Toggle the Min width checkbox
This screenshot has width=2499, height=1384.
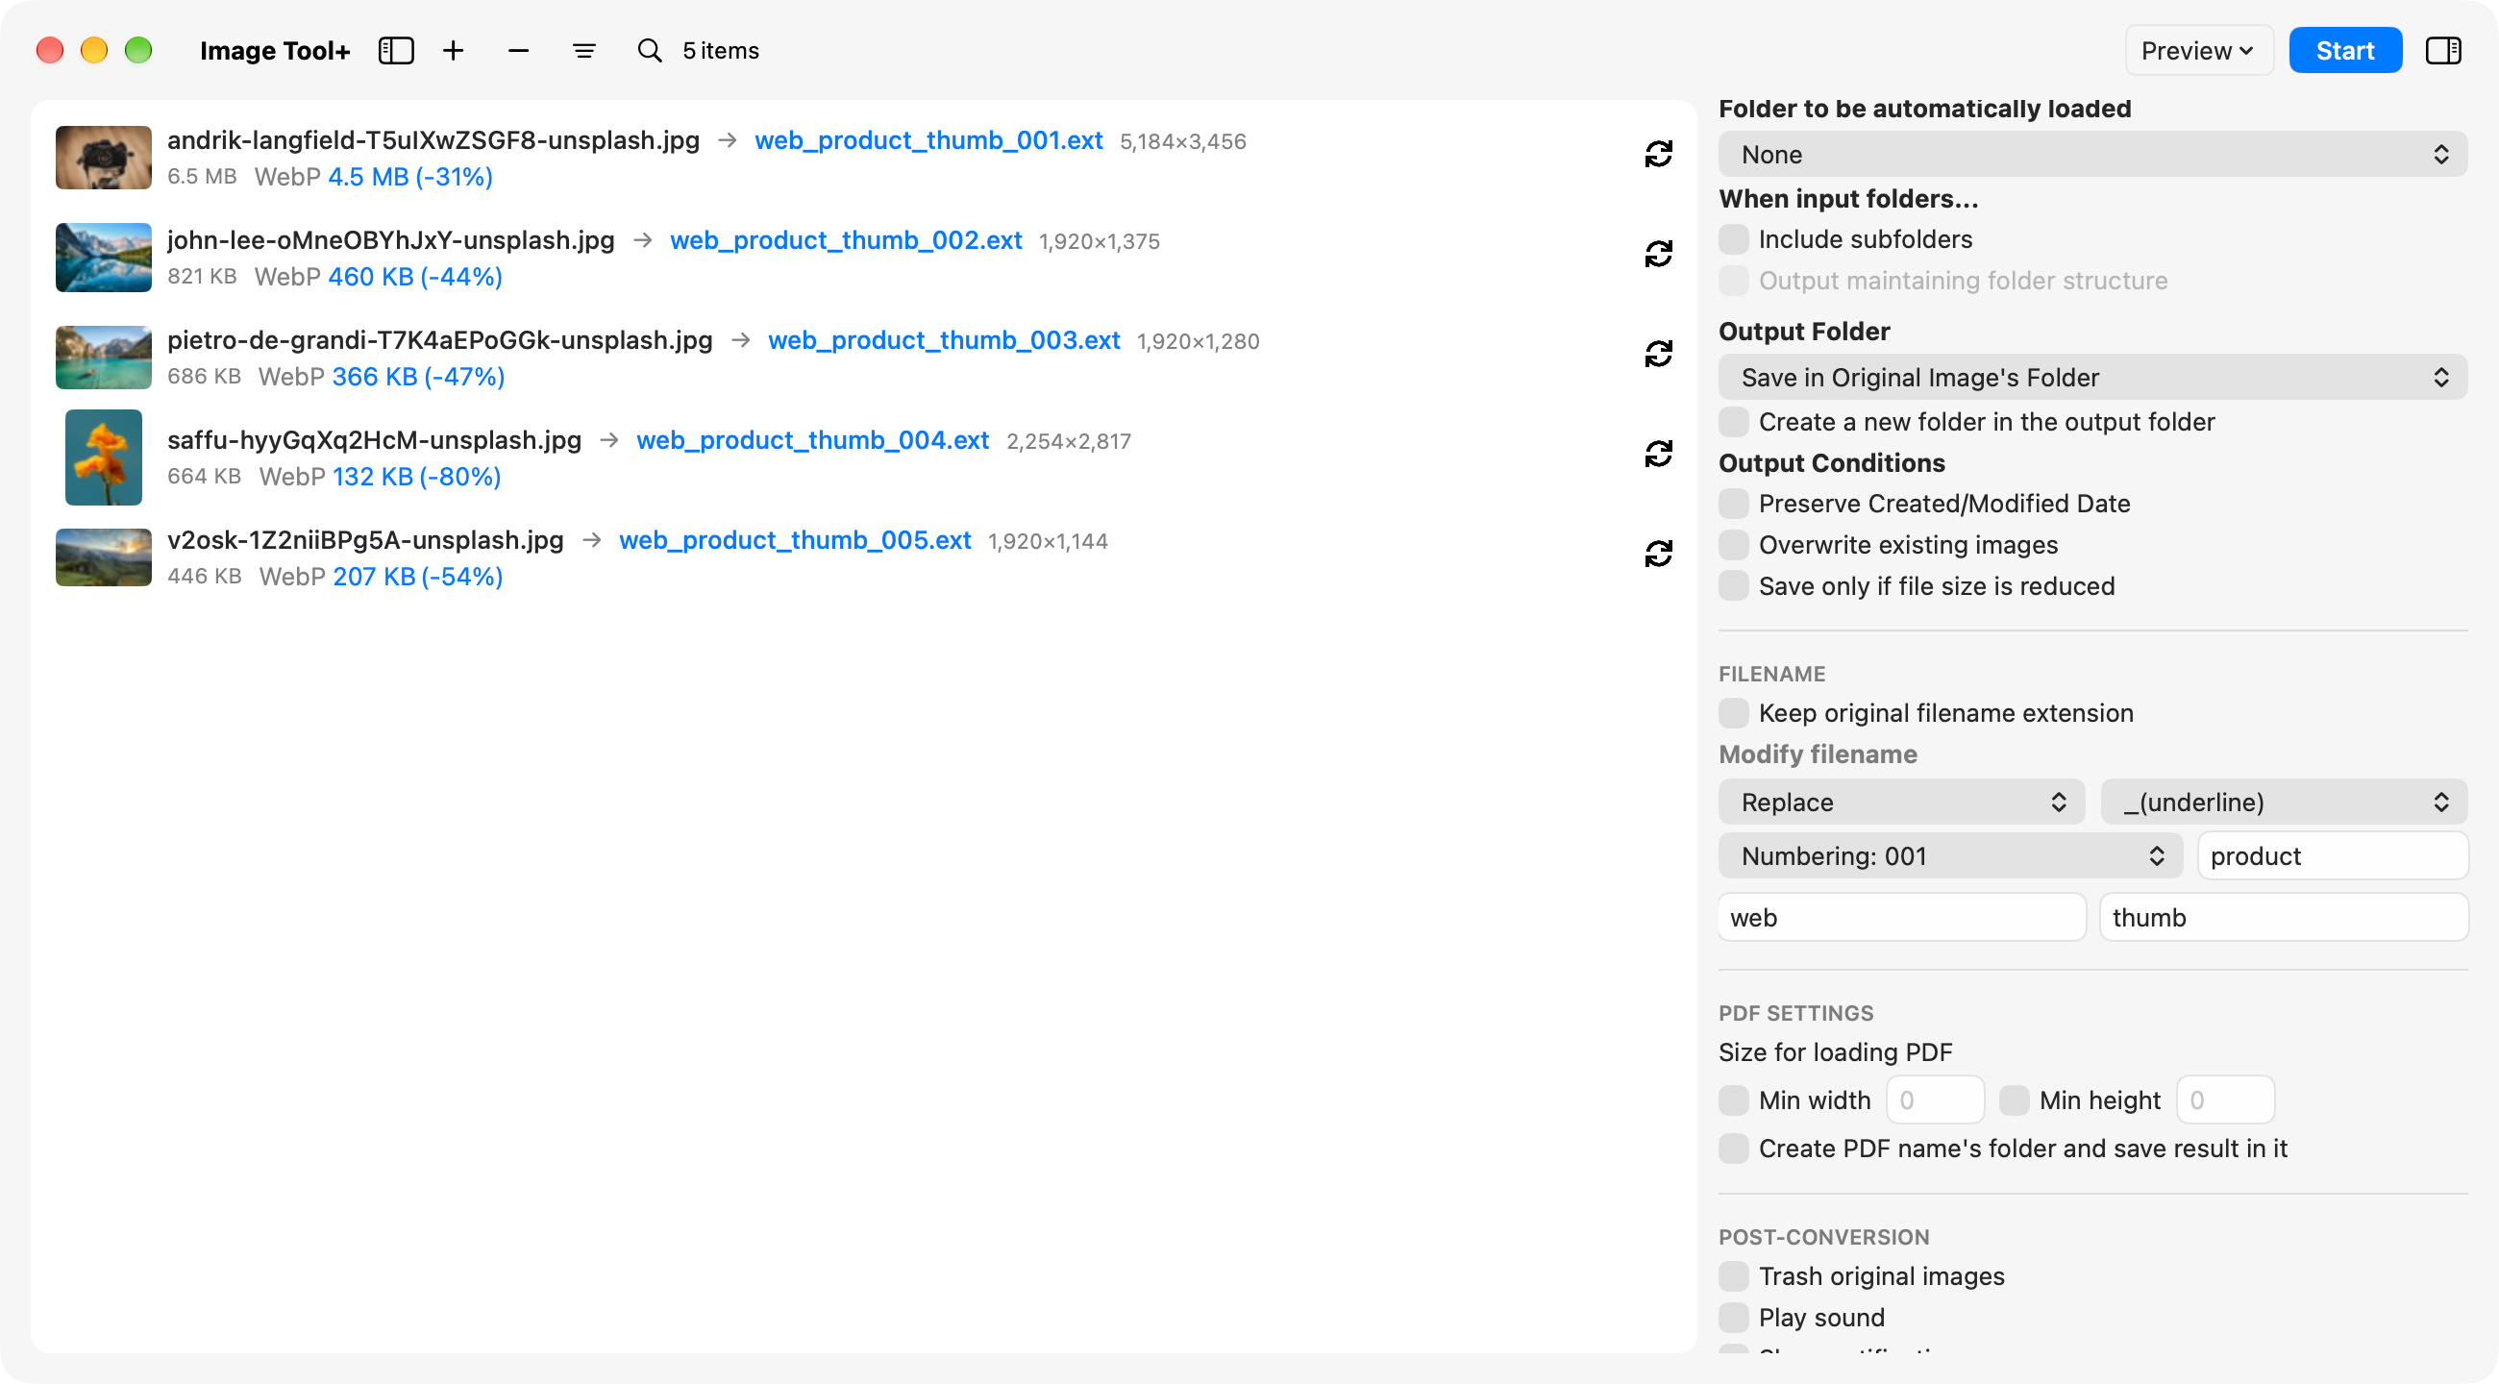1734,1100
